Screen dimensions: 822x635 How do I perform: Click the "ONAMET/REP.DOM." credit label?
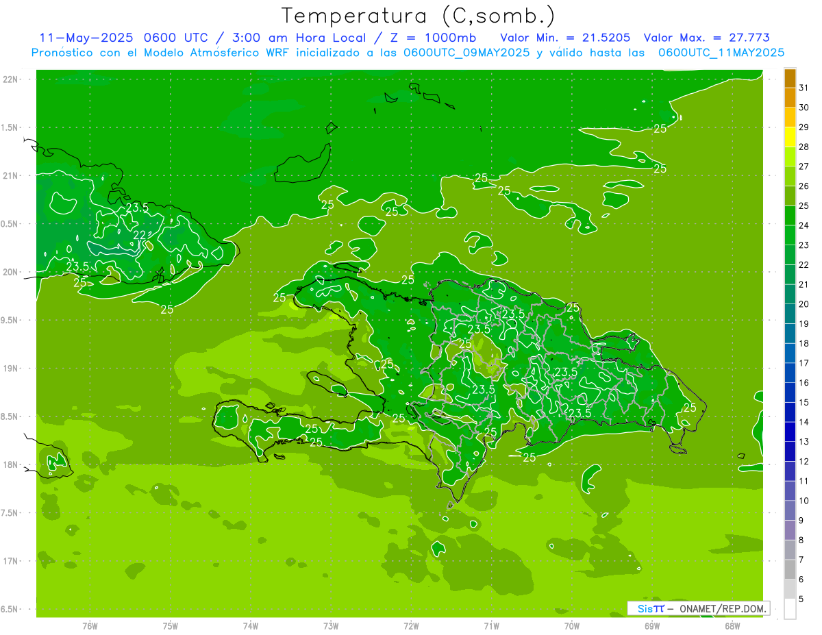[722, 608]
